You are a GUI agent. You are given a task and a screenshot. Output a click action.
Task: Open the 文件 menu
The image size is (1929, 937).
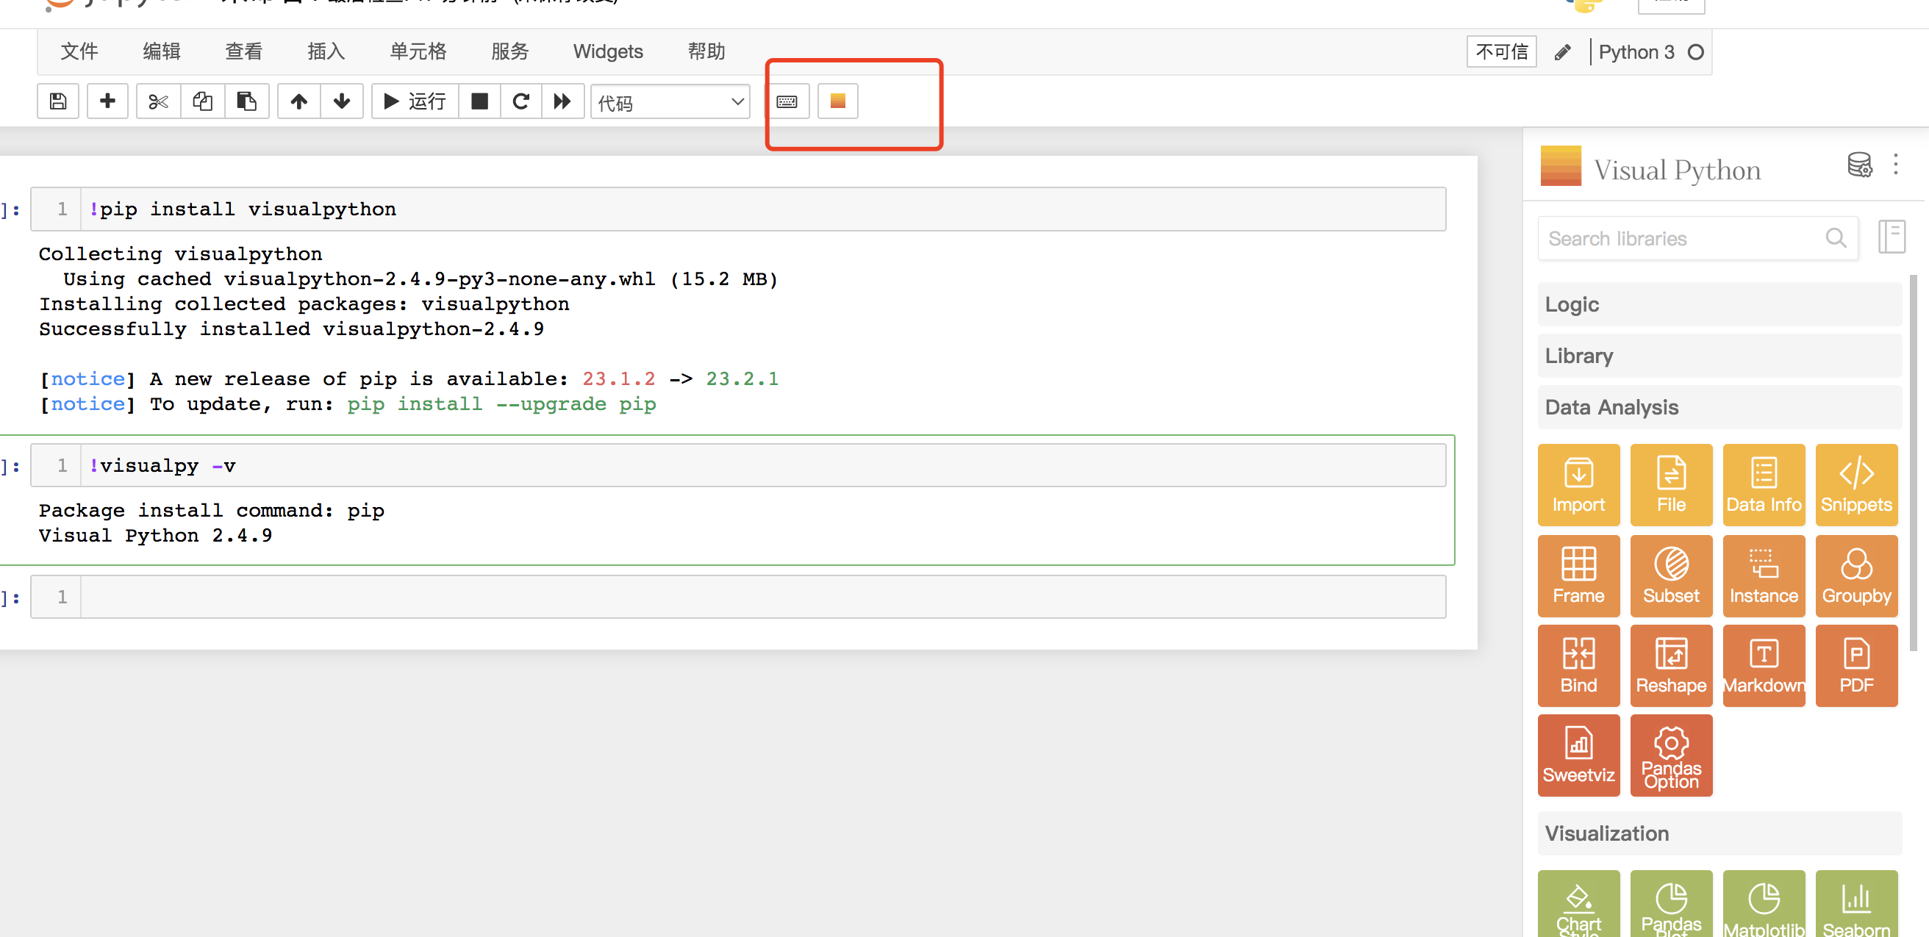coord(79,51)
